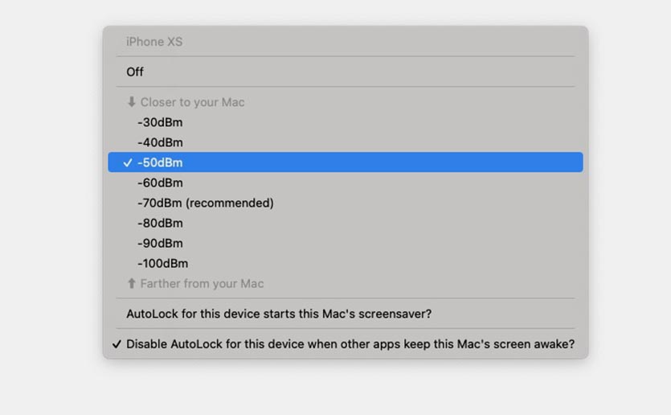Image resolution: width=671 pixels, height=415 pixels.
Task: Enable AutoLock starting this Mac's screensaver
Action: coord(279,314)
